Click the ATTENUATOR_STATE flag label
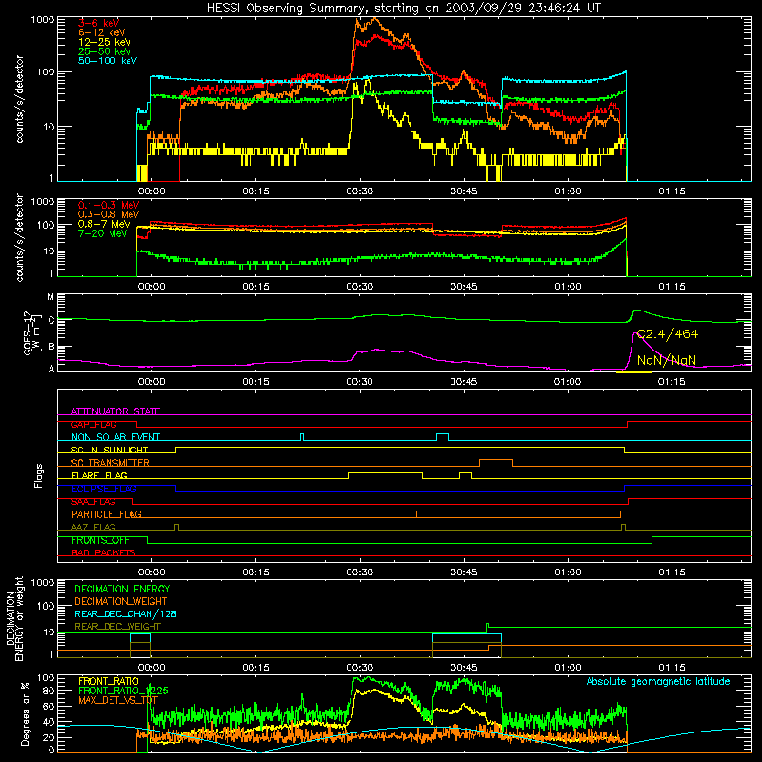This screenshot has width=762, height=762. pyautogui.click(x=115, y=411)
